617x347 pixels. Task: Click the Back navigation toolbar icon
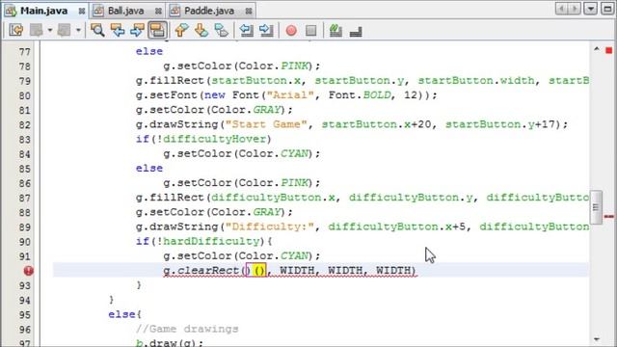point(37,30)
